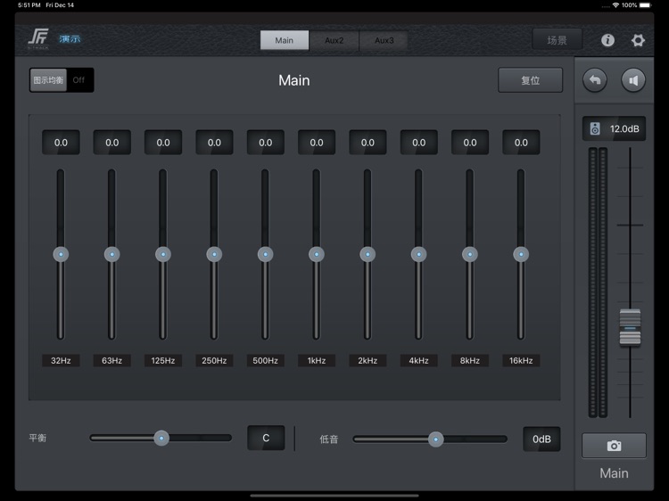Image resolution: width=669 pixels, height=501 pixels.
Task: Click the 125Hz band slider knob
Action: click(x=163, y=254)
